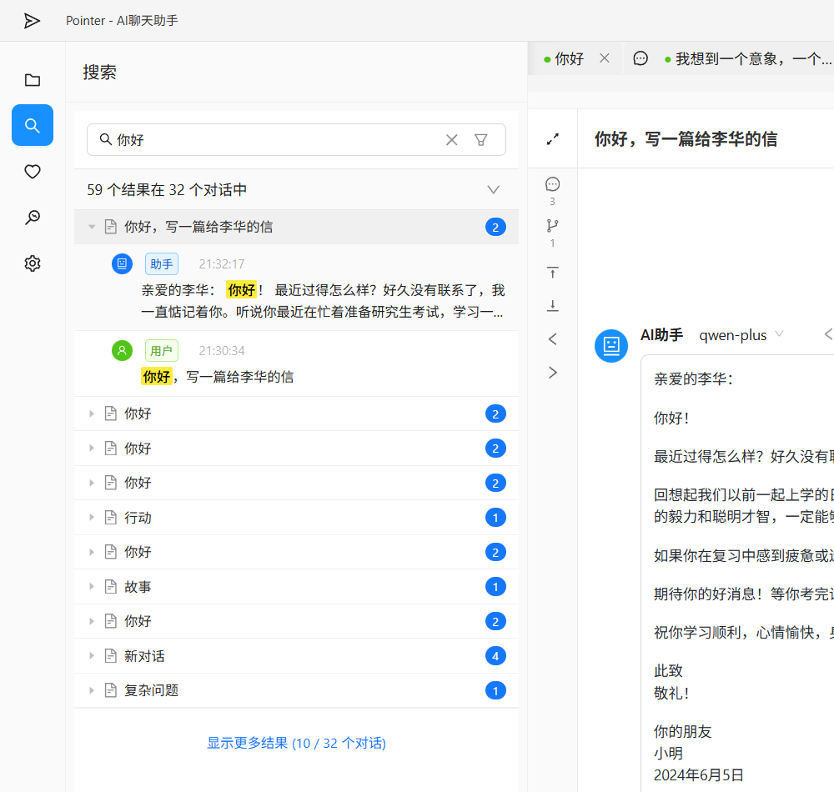834x792 pixels.
Task: Toggle fullscreen expand arrows icon
Action: (553, 139)
